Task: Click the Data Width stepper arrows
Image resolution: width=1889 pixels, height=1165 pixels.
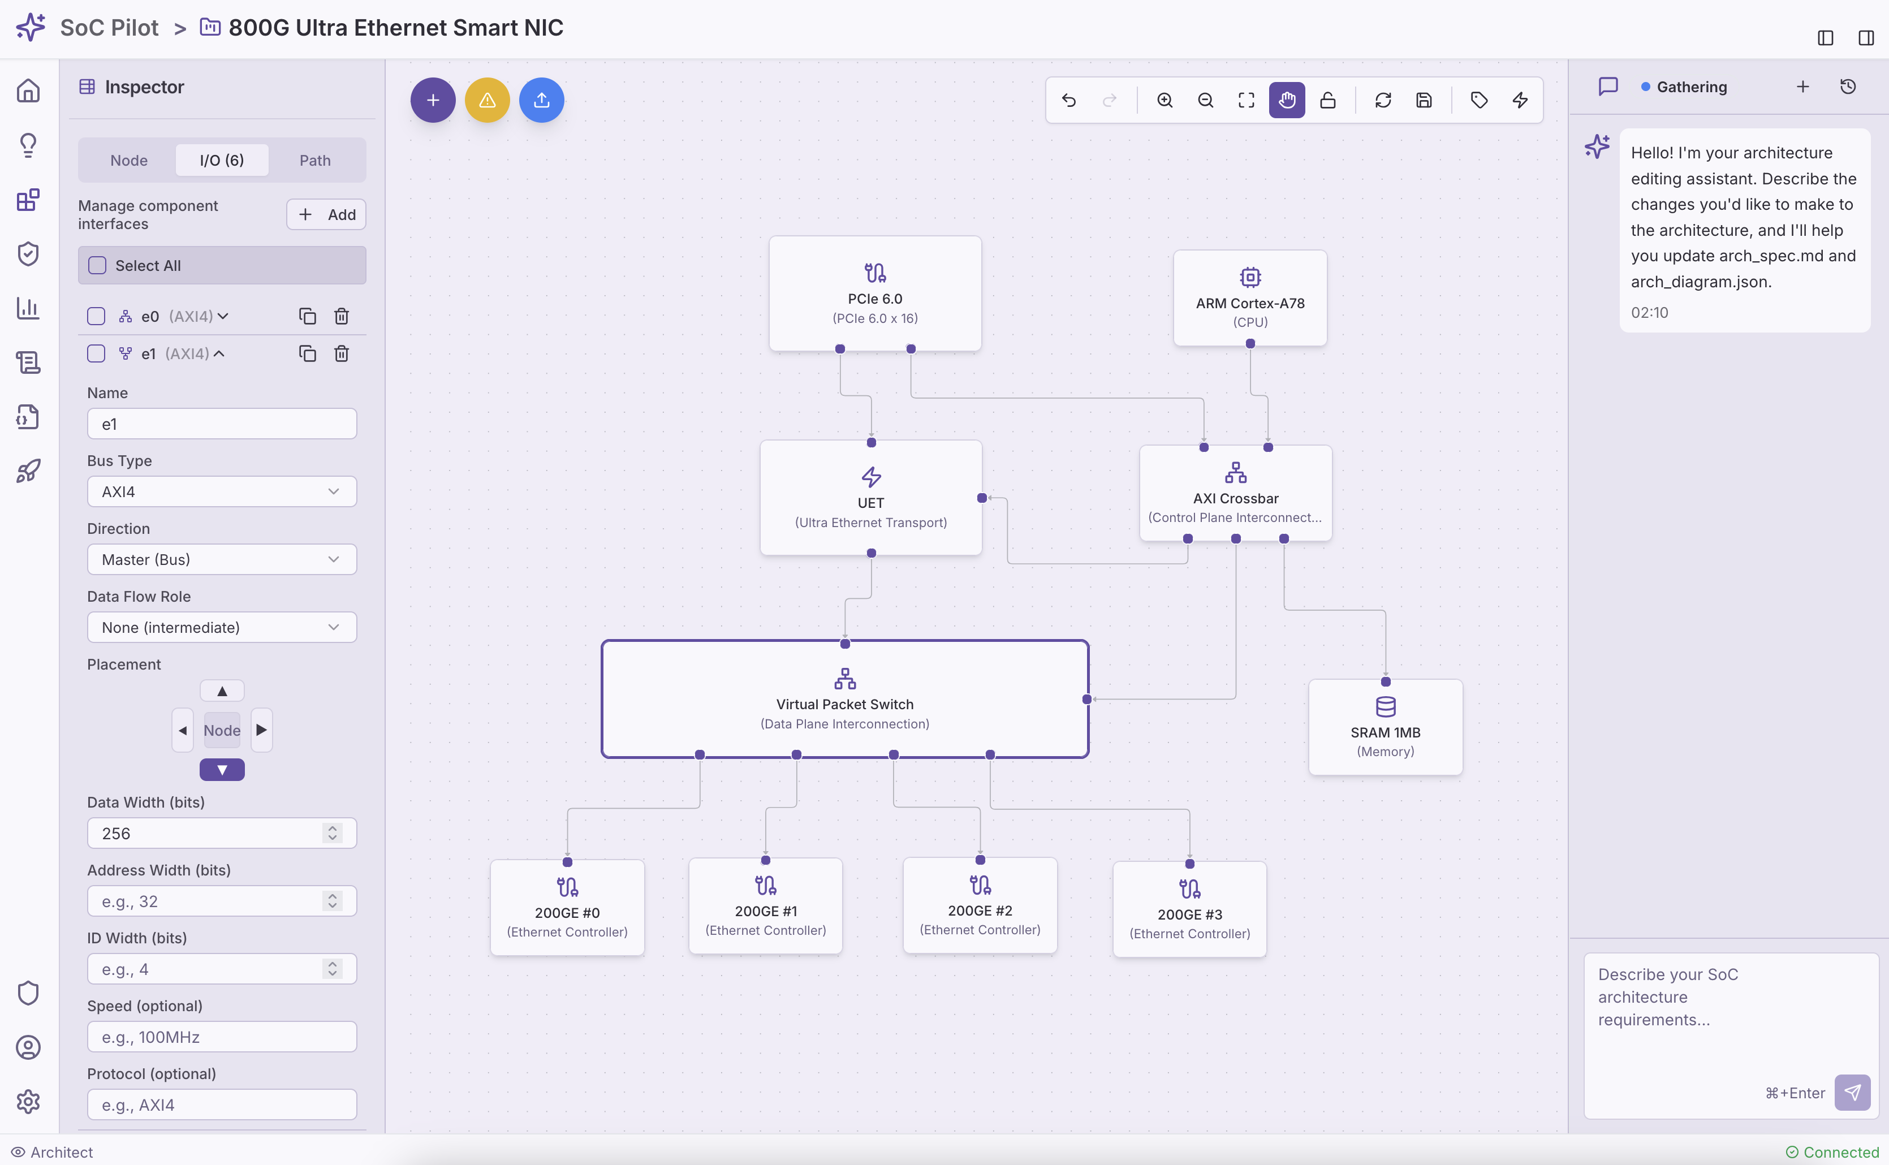Action: [332, 833]
